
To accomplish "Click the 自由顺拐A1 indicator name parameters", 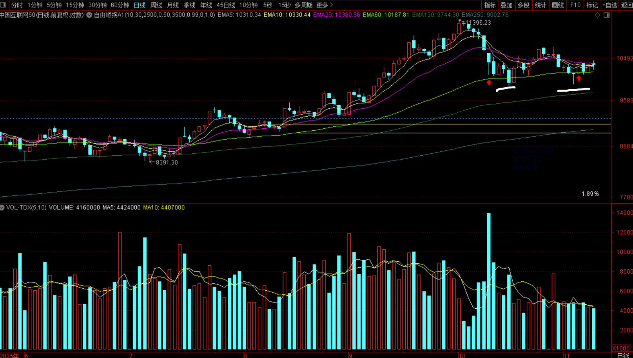I will click(x=154, y=15).
